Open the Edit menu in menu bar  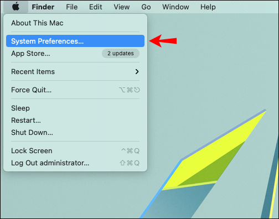click(95, 7)
